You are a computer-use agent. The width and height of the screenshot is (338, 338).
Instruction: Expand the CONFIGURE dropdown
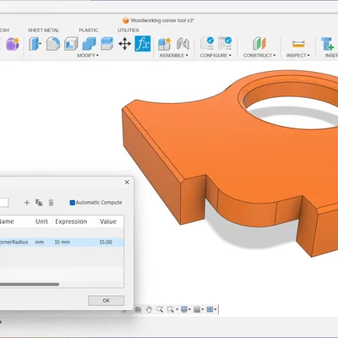(x=215, y=56)
